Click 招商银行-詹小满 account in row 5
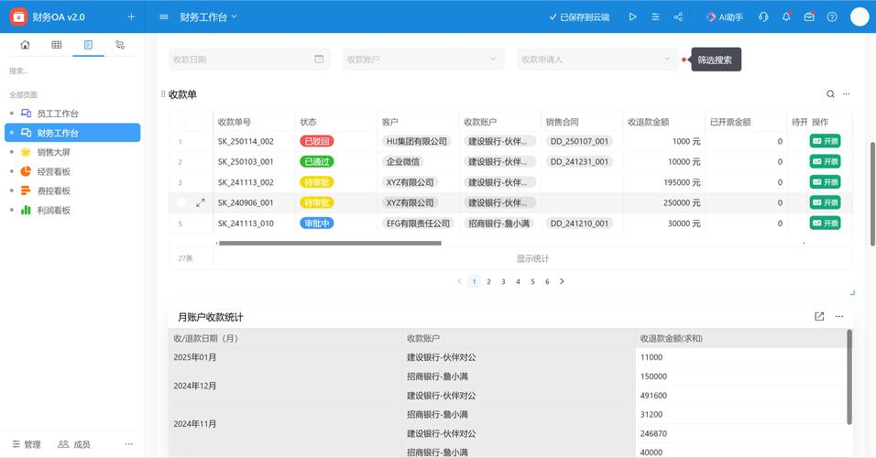Viewport: 876px width, 458px height. (x=498, y=224)
